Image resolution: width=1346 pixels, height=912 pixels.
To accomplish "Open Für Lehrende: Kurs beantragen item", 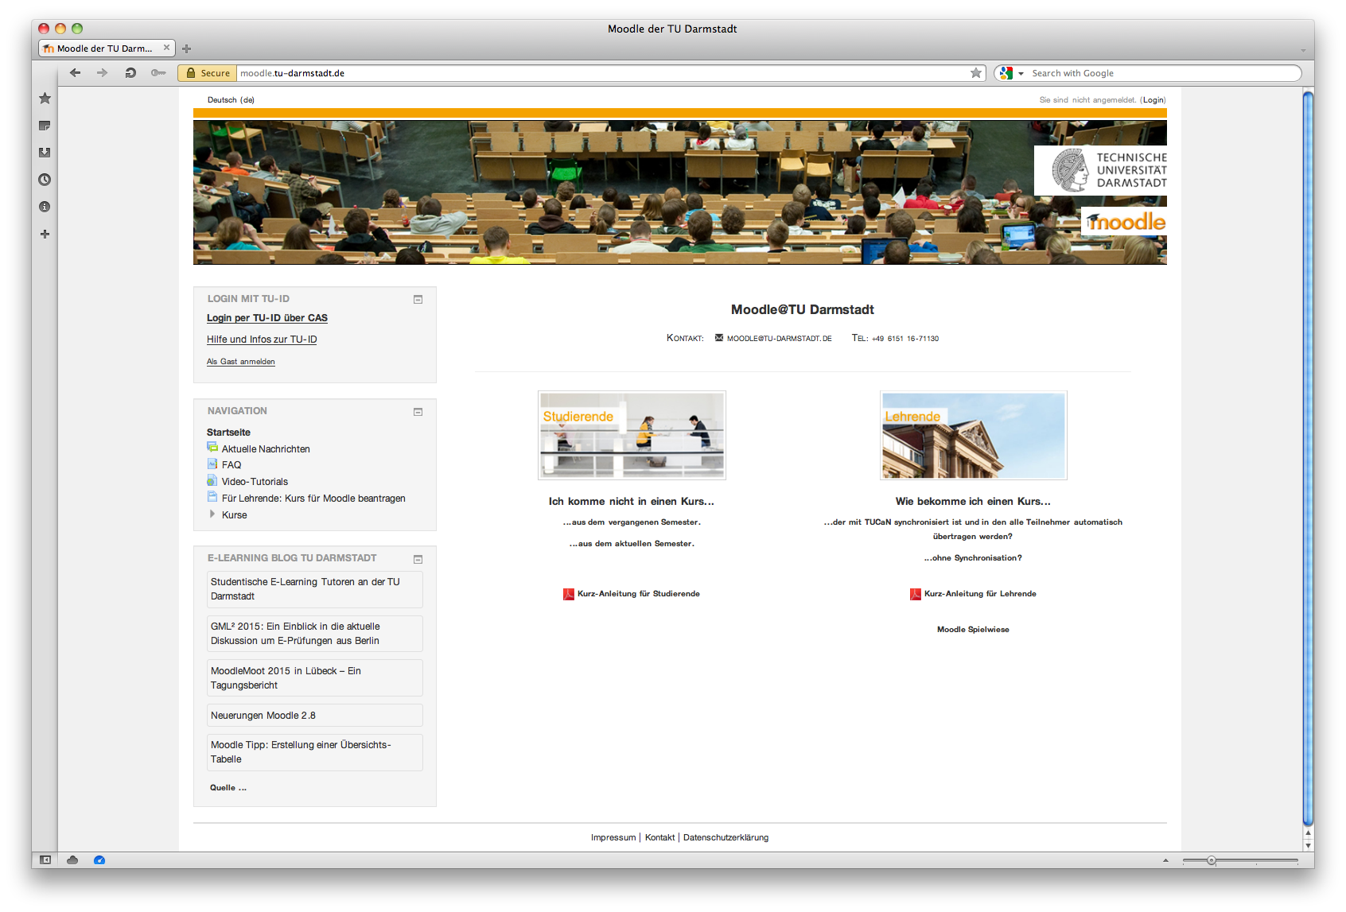I will coord(313,499).
